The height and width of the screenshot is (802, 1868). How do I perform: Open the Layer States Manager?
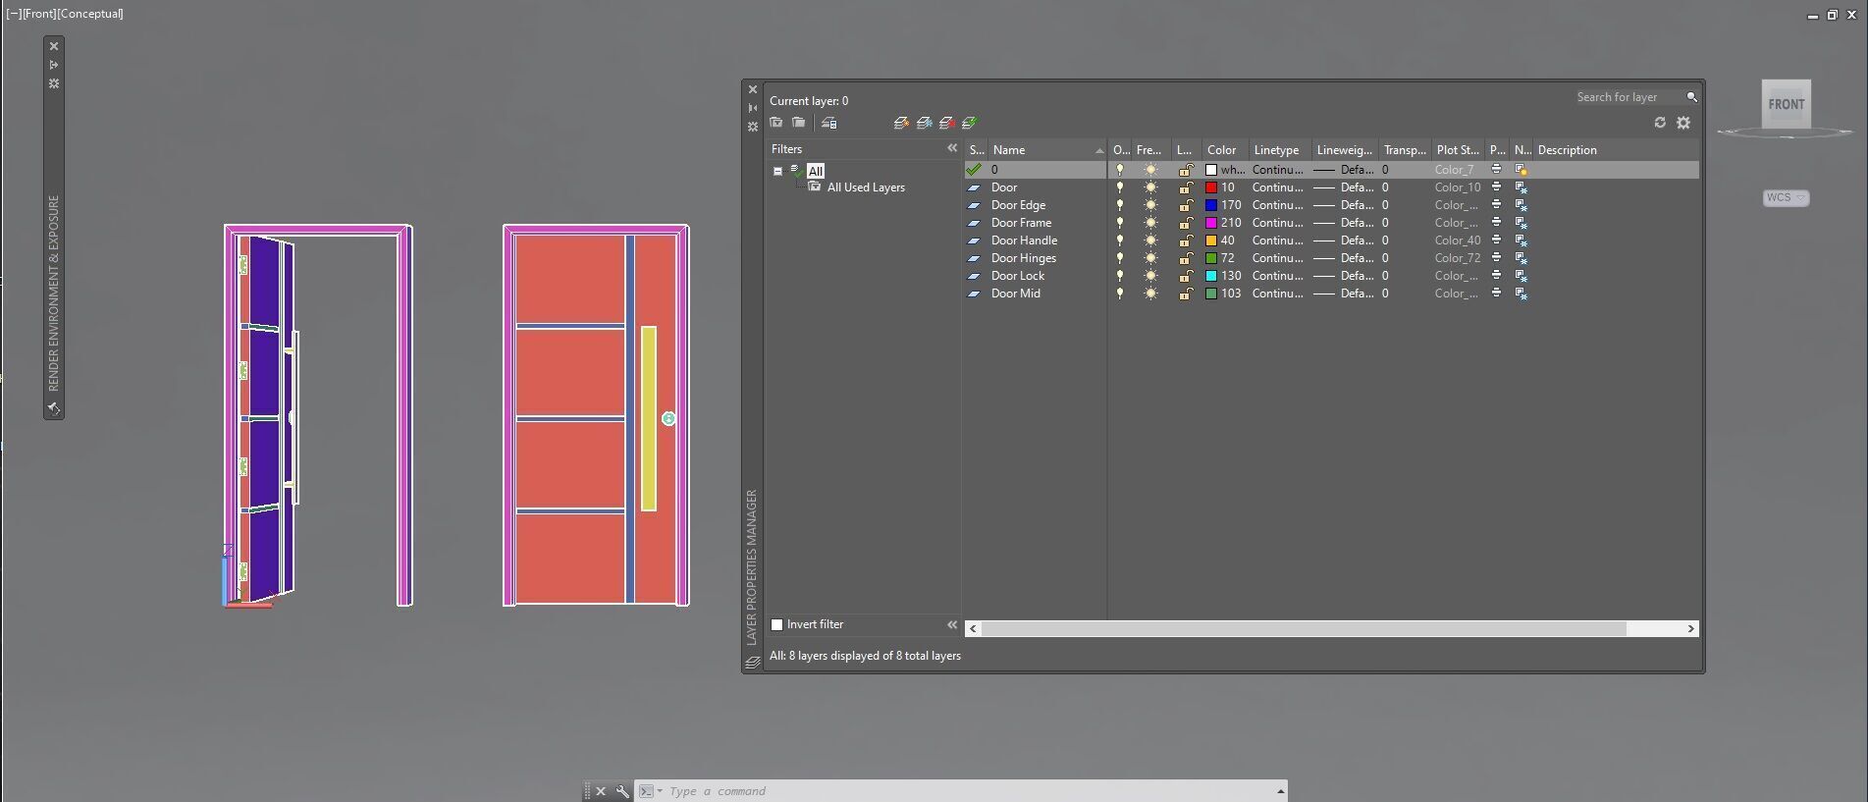tap(829, 123)
